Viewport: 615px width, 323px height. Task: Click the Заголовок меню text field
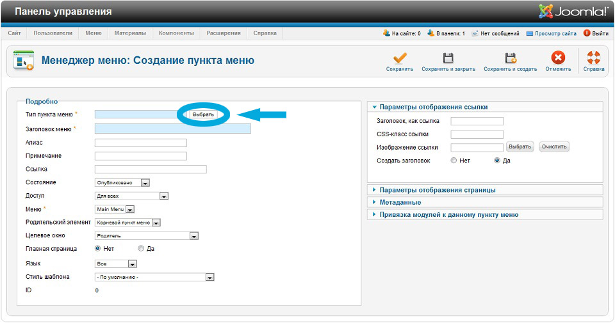[x=172, y=129]
